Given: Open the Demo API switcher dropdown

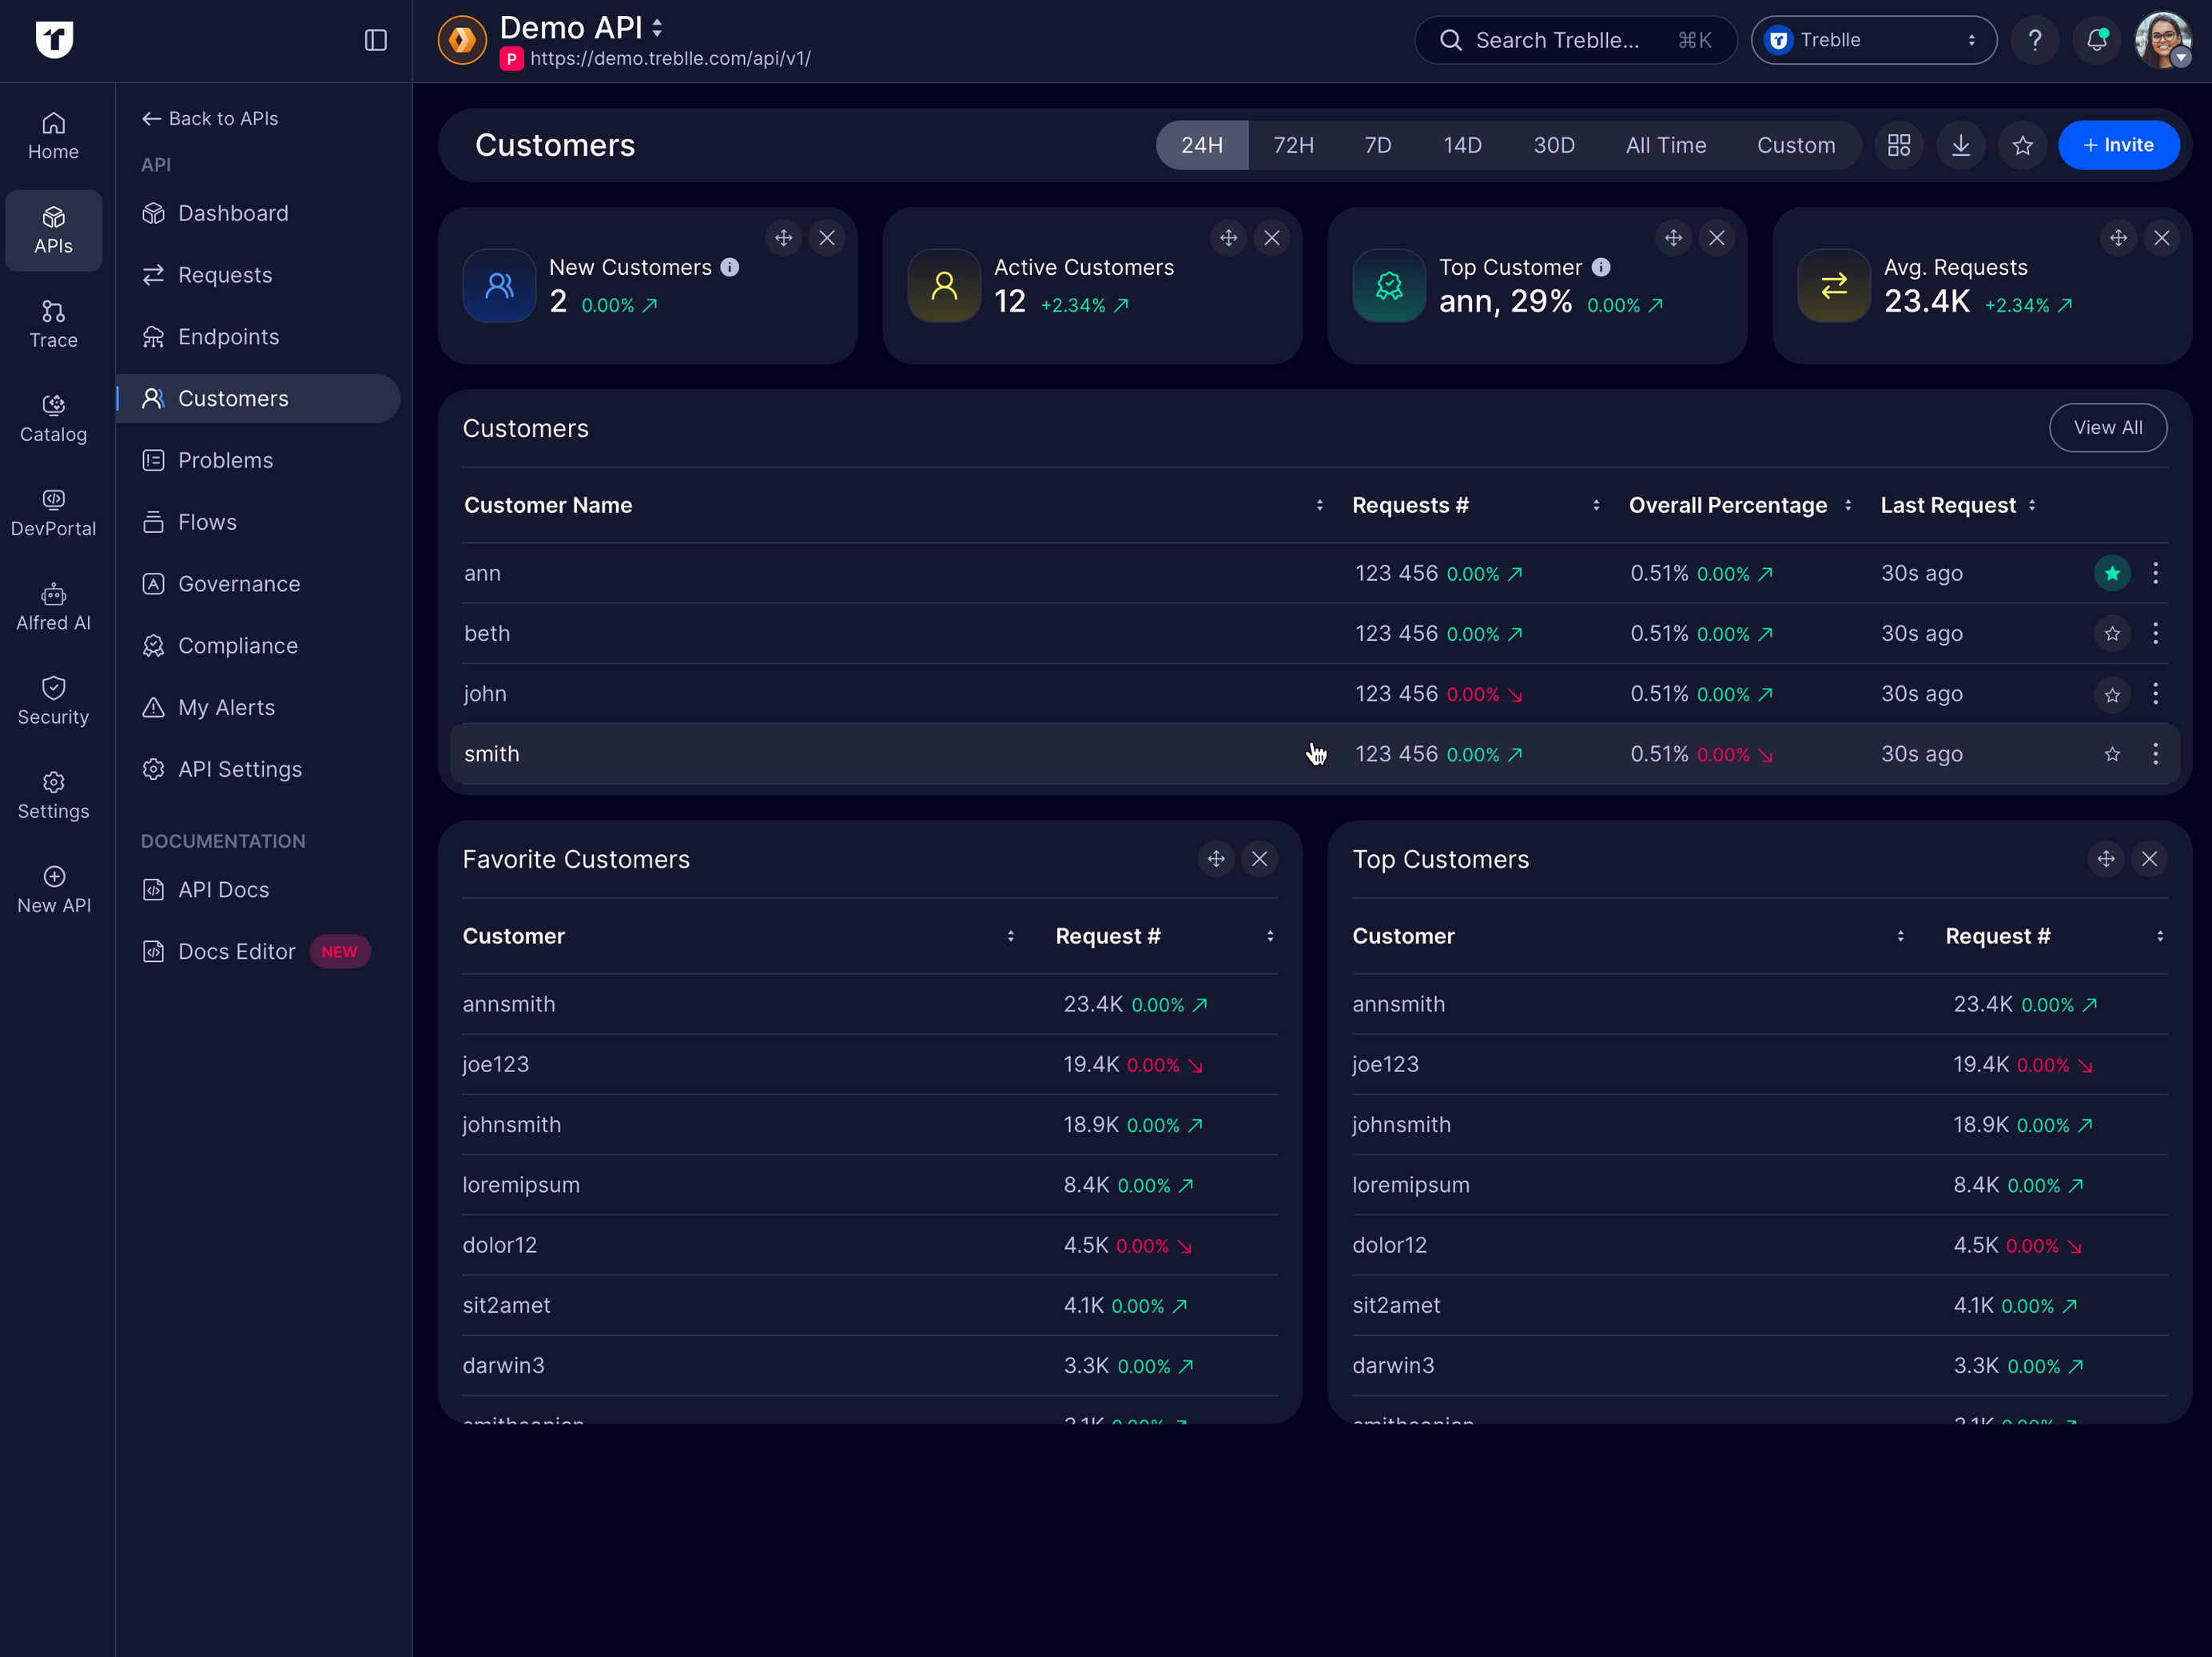Looking at the screenshot, I should (x=657, y=27).
